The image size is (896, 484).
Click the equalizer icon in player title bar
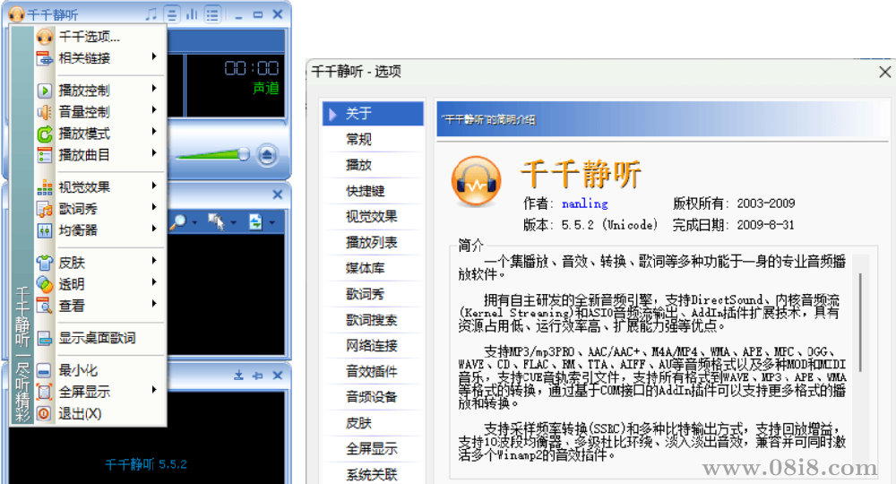[x=192, y=13]
